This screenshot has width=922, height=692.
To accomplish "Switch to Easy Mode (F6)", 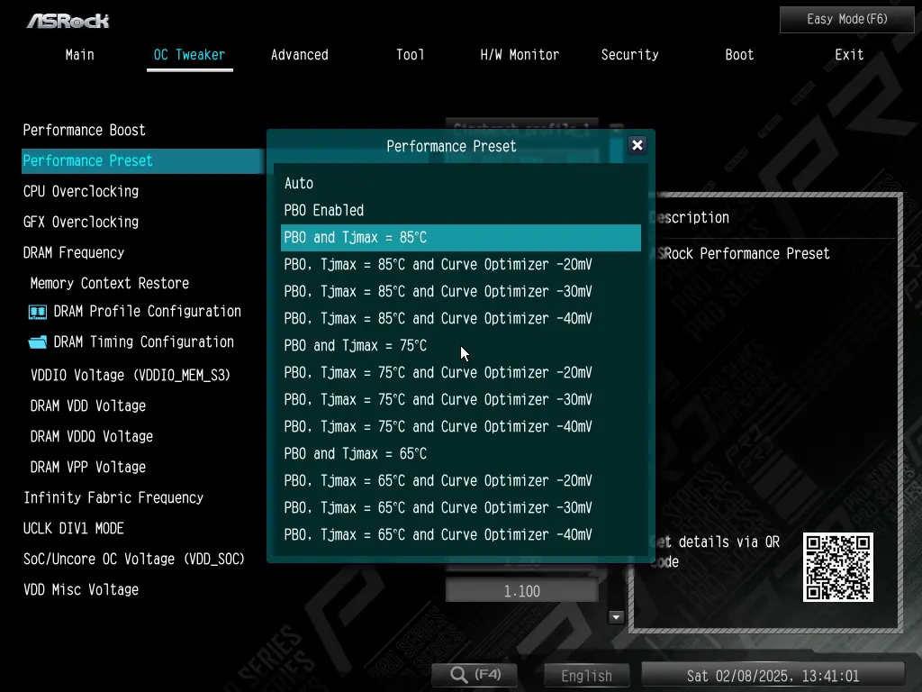I will (846, 20).
